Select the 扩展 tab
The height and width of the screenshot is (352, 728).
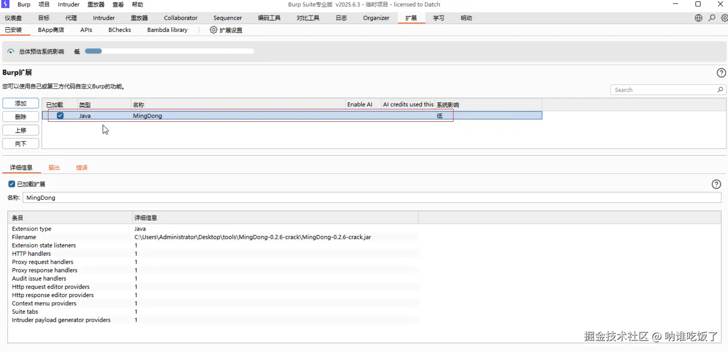tap(411, 18)
